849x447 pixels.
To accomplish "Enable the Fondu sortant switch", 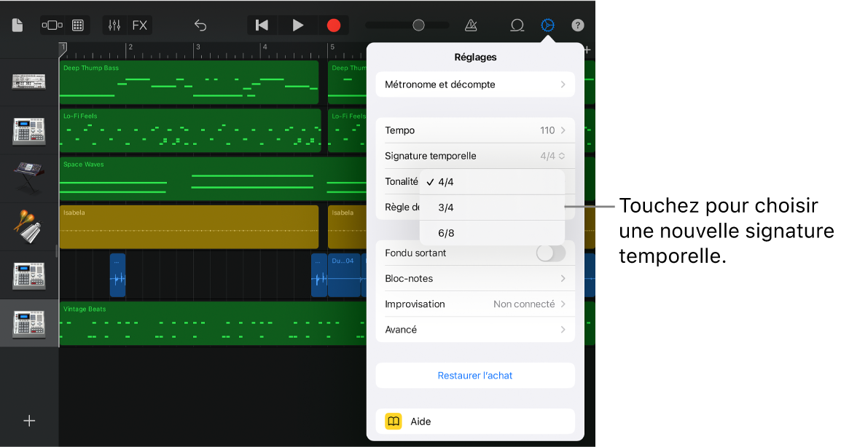I will [550, 253].
